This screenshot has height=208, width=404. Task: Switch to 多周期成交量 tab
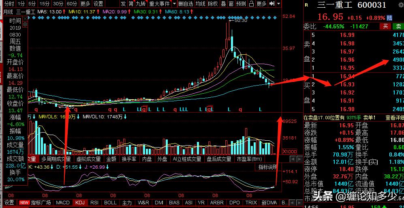[56, 159]
